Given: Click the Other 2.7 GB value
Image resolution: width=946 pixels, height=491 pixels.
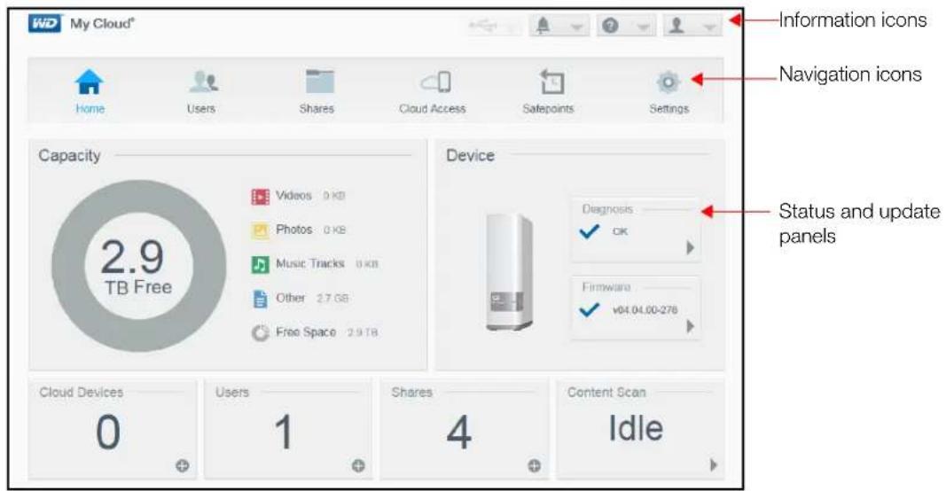Looking at the screenshot, I should pyautogui.click(x=332, y=298).
